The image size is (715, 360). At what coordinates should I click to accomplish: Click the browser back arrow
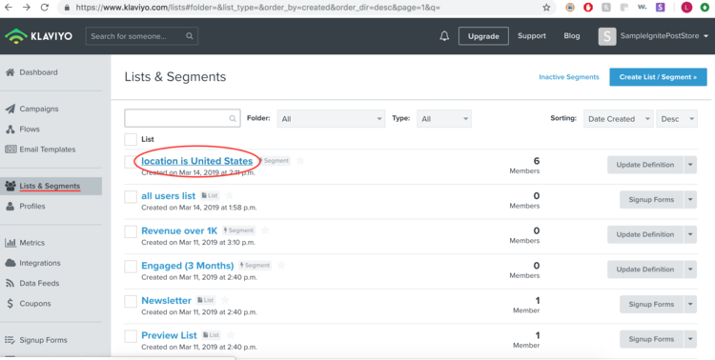9,8
